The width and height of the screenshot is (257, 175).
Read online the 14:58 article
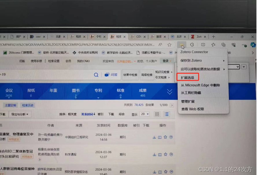(160, 137)
